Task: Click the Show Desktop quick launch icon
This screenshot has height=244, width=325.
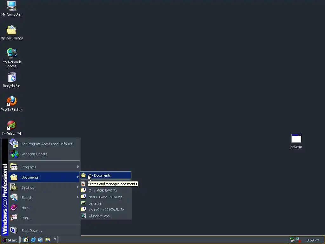Action: pyautogui.click(x=26, y=240)
